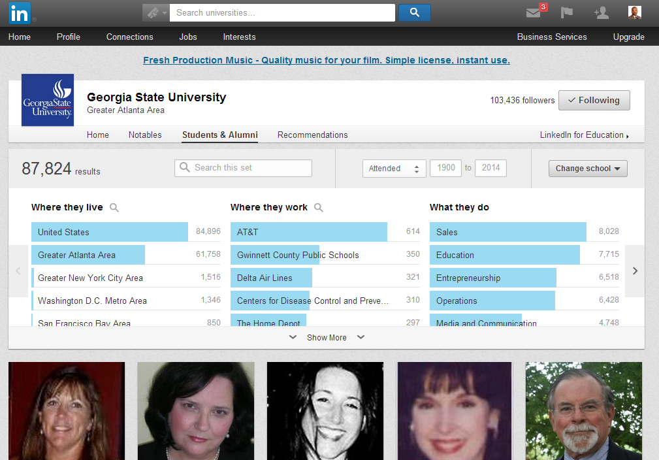Viewport: 659px width, 460px height.
Task: Click the chevron left of Show More
Action: 293,337
